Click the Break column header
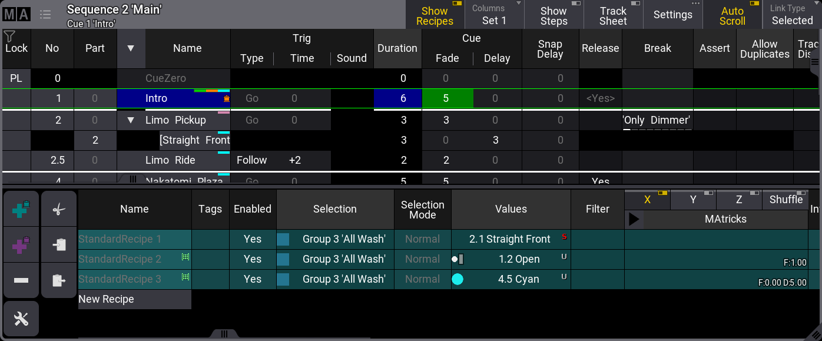The width and height of the screenshot is (822, 341). 658,48
